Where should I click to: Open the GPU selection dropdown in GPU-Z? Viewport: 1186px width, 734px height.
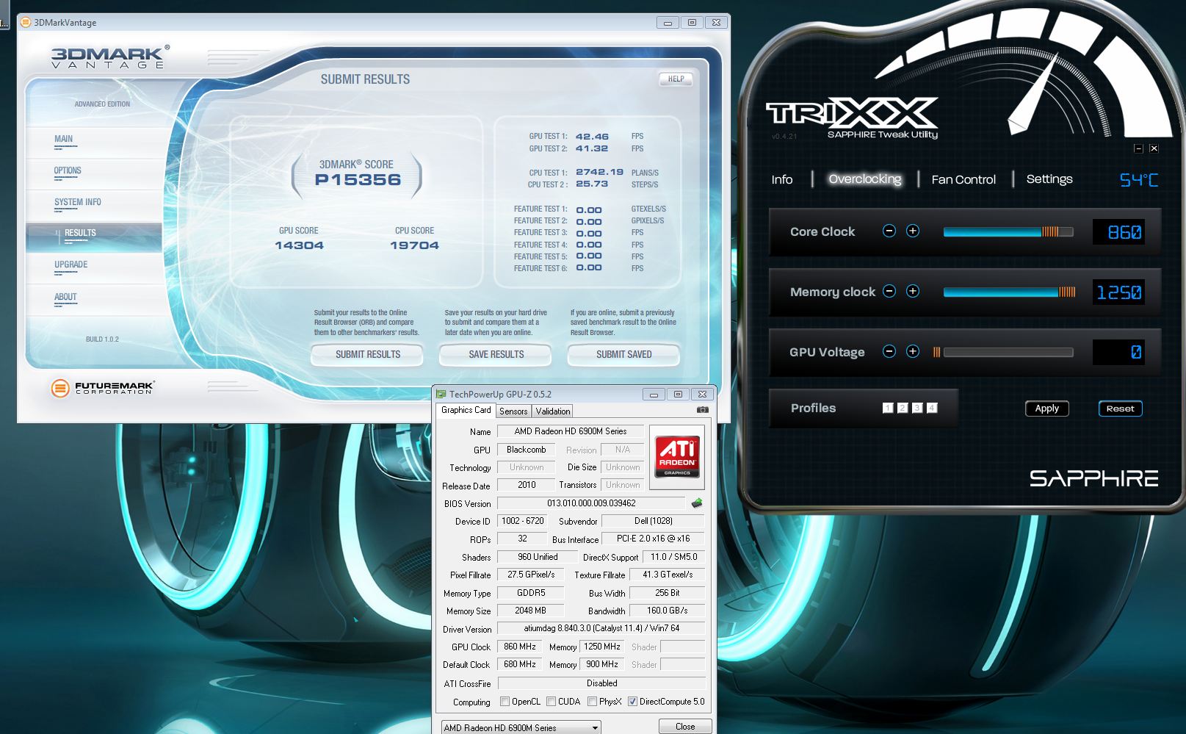(x=521, y=727)
